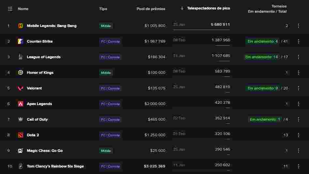
Task: Click the Apex Legends logo icon
Action: click(21, 104)
